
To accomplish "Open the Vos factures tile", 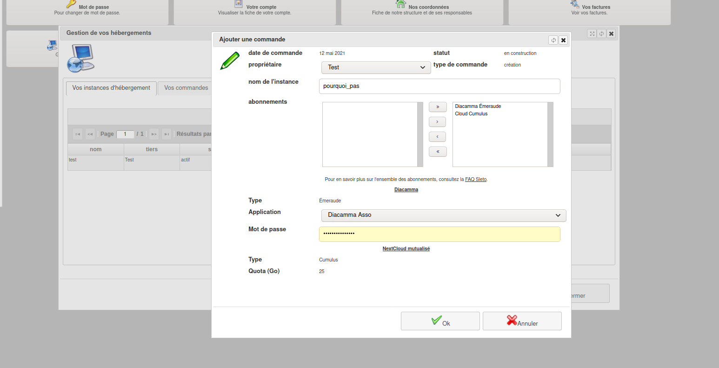I will coord(589,10).
